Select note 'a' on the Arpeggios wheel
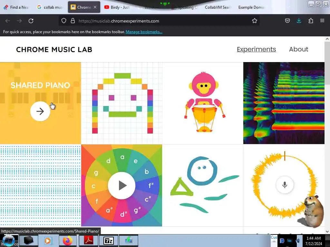 tap(122, 157)
